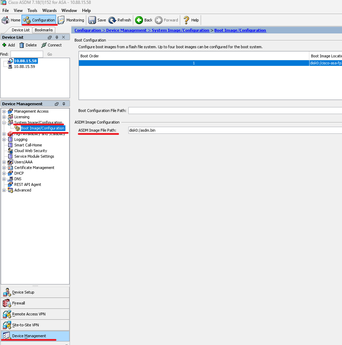Open the Remote Access VPN section
The image size is (342, 345).
click(35, 314)
